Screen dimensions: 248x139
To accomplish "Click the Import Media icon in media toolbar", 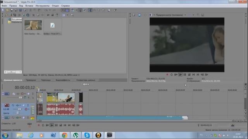I will (x=6, y=15).
